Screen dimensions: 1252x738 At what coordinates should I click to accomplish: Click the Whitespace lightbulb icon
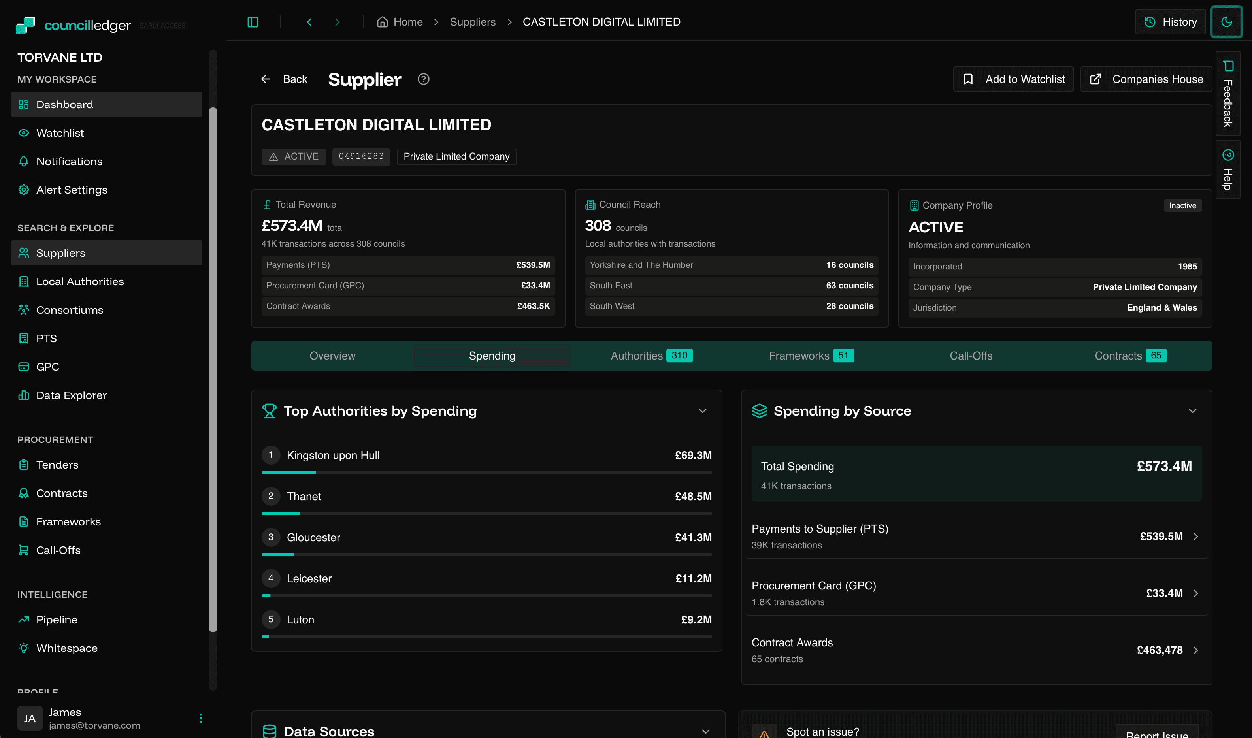click(x=23, y=648)
